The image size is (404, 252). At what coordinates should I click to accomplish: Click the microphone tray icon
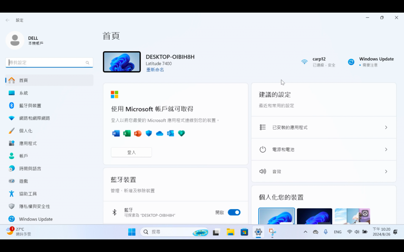(325, 232)
